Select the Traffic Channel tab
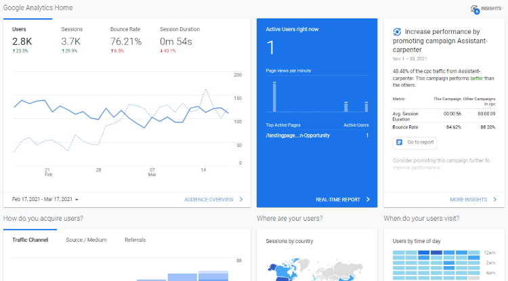This screenshot has width=508, height=281. pyautogui.click(x=30, y=240)
